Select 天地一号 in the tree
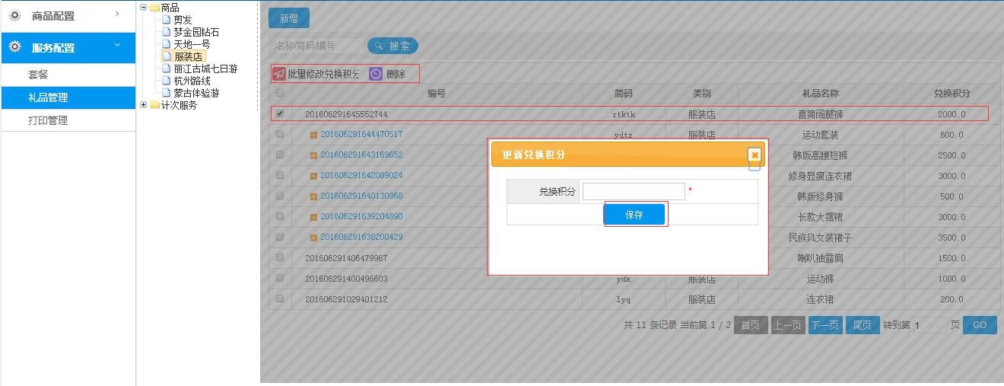Viewport: 1004px width, 386px height. pyautogui.click(x=192, y=44)
